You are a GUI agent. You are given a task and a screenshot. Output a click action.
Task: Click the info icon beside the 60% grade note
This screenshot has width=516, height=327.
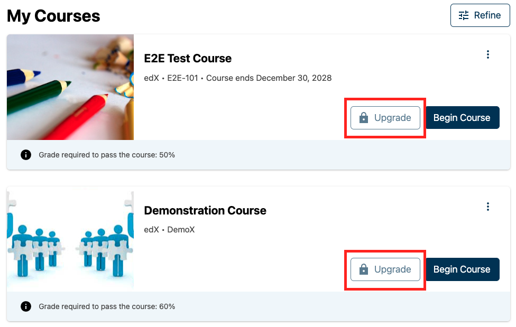[x=25, y=306]
